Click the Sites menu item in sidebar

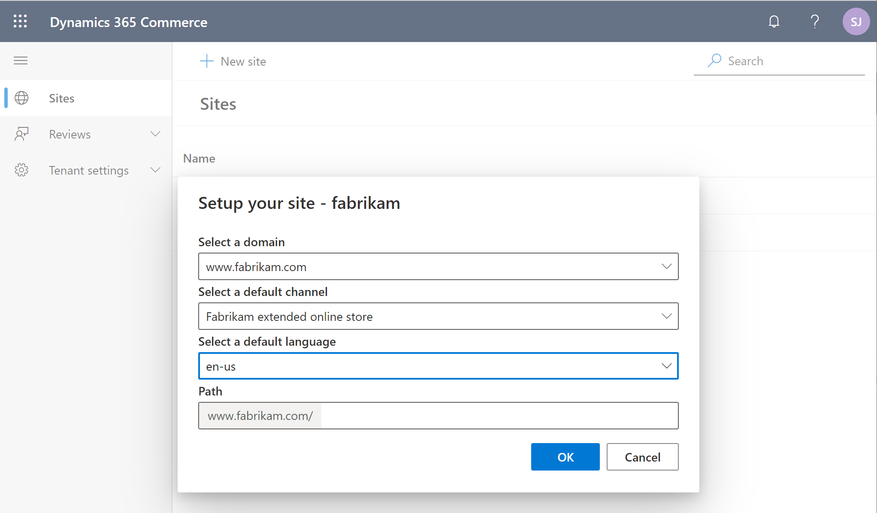coord(61,98)
